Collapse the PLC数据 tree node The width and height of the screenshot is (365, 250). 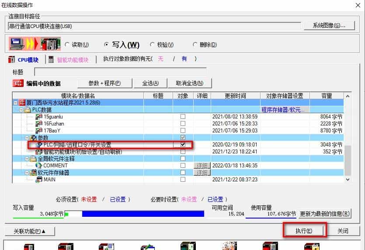(x=21, y=110)
